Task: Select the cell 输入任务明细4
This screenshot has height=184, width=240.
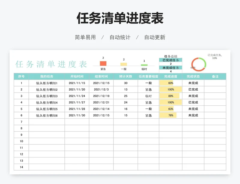Action: [47, 102]
